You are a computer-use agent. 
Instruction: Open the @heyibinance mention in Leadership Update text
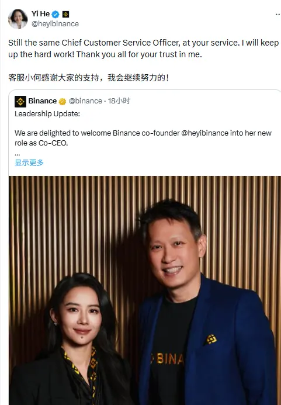pos(204,133)
